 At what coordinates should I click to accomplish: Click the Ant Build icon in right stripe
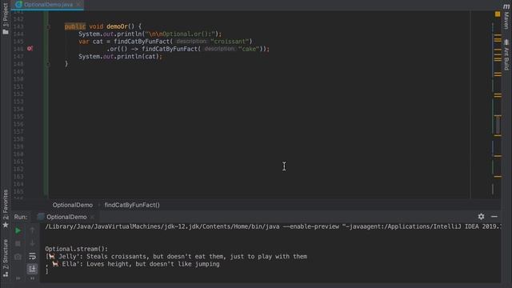(x=506, y=42)
